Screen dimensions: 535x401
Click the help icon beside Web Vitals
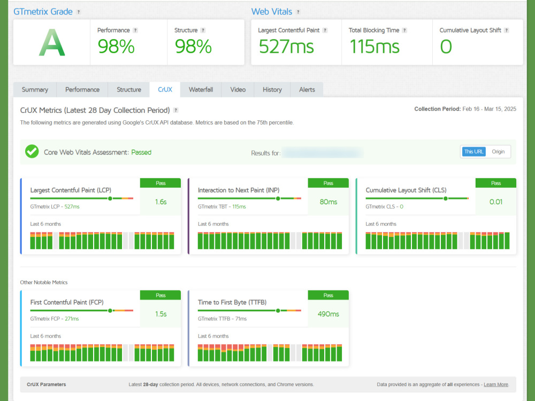(298, 12)
